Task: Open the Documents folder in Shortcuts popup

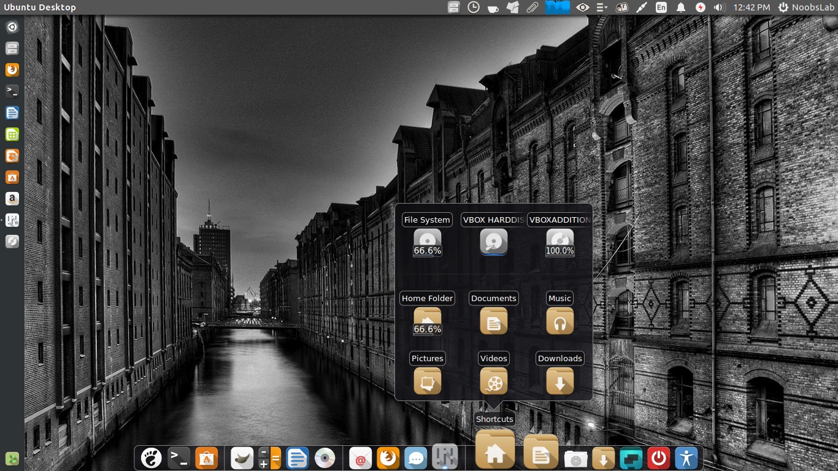Action: point(494,321)
